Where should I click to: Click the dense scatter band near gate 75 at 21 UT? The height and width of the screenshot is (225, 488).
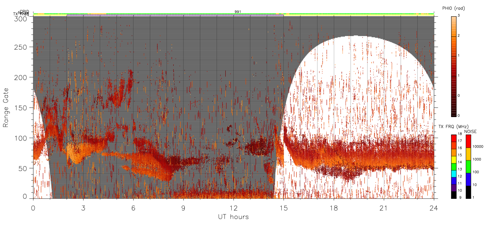click(384, 154)
